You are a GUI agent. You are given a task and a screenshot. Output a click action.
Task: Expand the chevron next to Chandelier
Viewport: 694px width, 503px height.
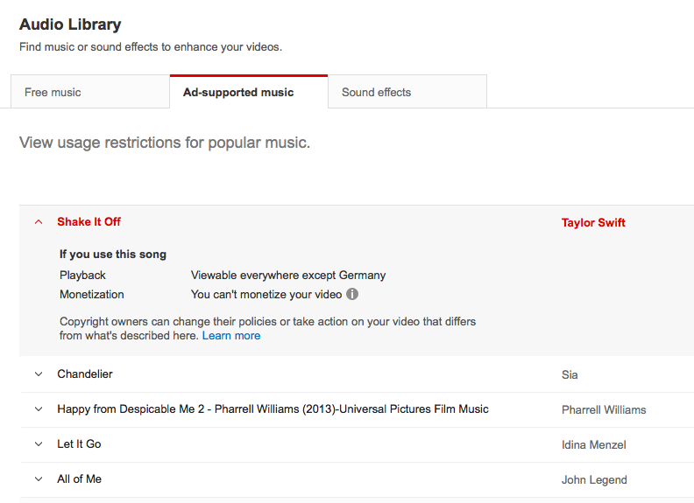point(38,374)
